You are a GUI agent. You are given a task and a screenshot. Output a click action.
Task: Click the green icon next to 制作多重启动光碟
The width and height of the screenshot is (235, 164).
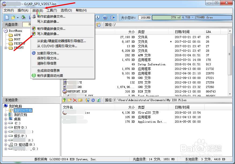34,75
